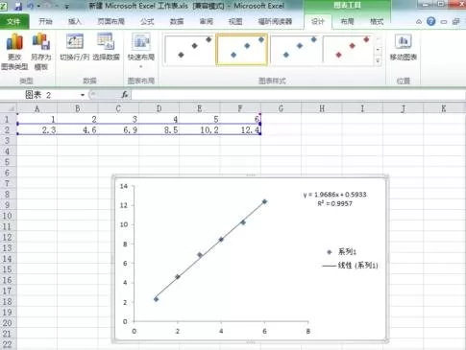Click the Excel application icon in title bar

coord(4,6)
